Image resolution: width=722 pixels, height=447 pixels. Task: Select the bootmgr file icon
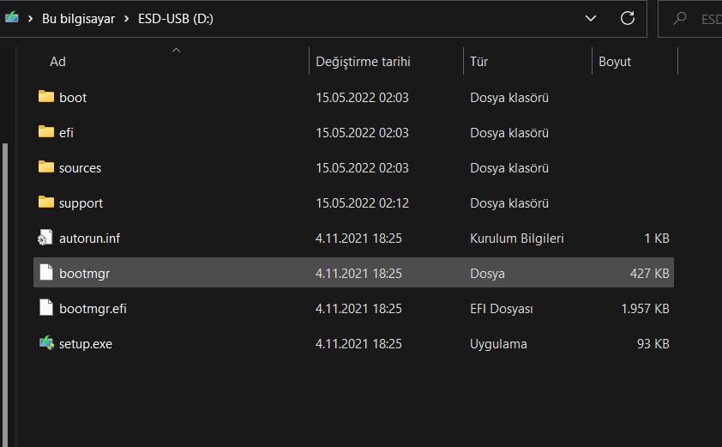[46, 274]
